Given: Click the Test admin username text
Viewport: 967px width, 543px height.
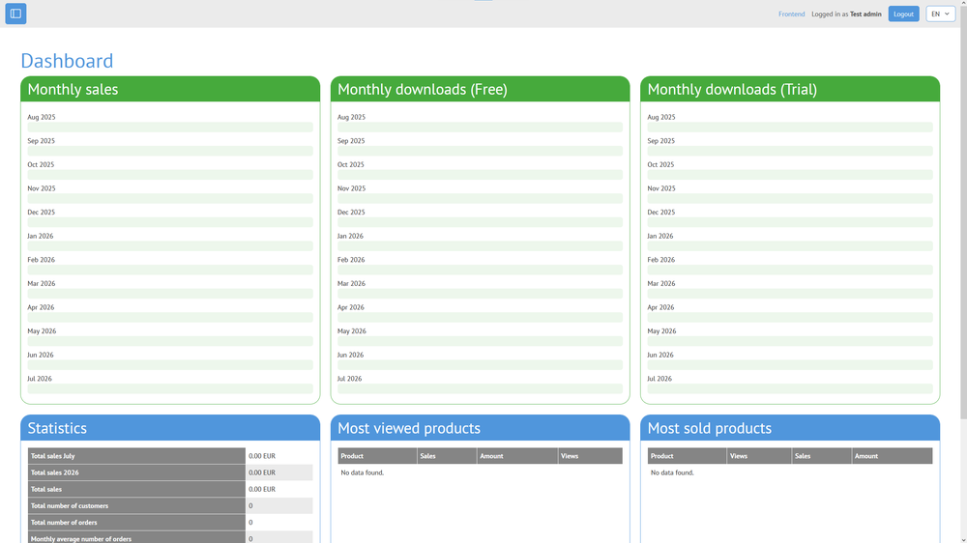Looking at the screenshot, I should coord(865,14).
